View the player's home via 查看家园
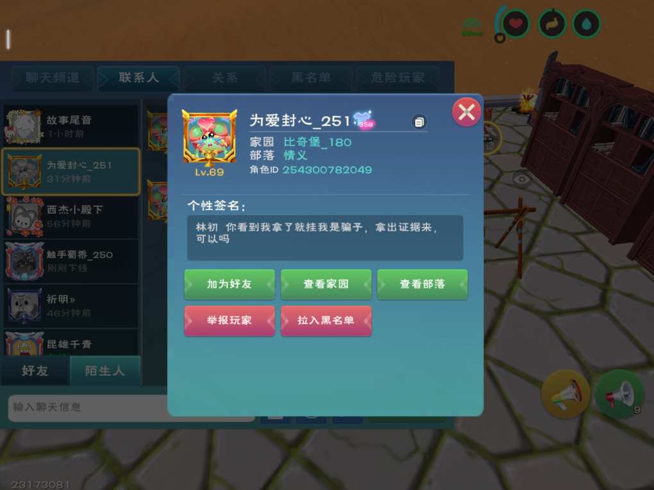This screenshot has width=654, height=490. click(x=326, y=284)
